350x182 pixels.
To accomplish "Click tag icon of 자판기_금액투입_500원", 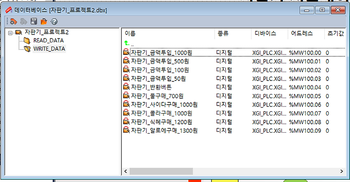I will 126,61.
